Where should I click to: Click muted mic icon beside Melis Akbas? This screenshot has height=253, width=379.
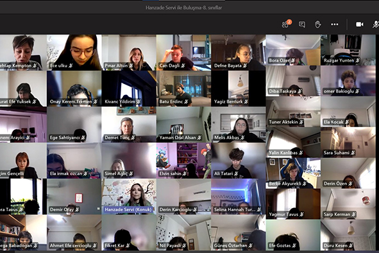coord(242,137)
